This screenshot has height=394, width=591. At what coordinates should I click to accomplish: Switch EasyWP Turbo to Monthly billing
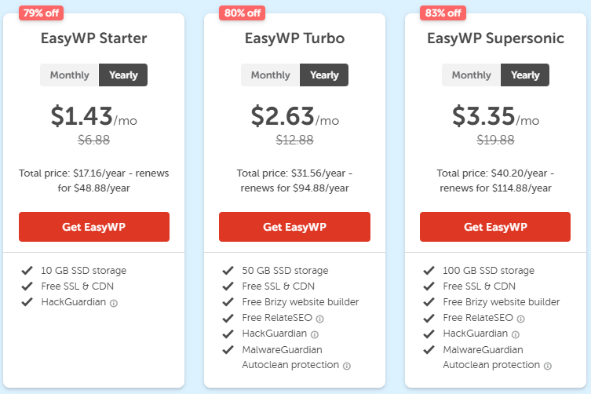pyautogui.click(x=271, y=75)
